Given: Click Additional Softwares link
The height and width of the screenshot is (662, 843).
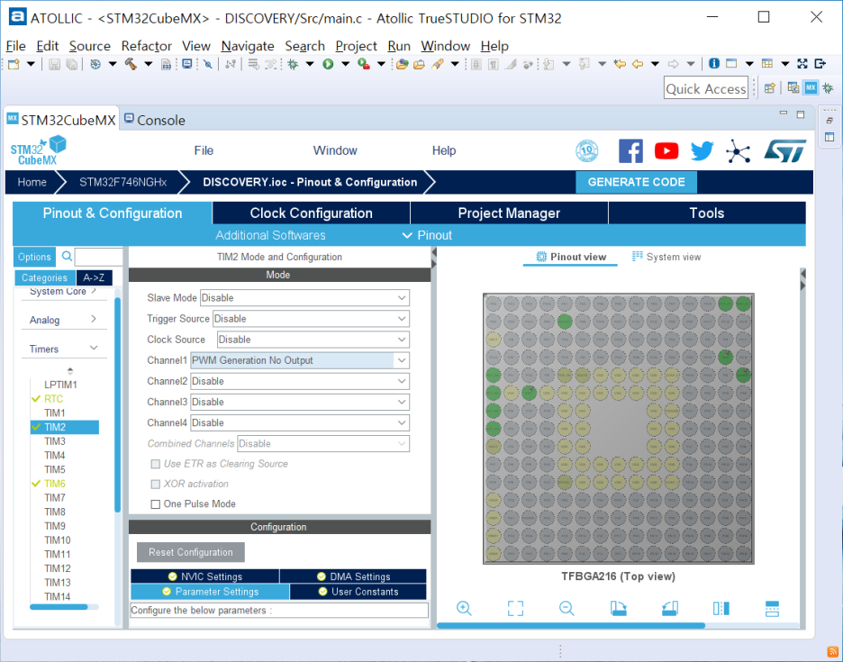Looking at the screenshot, I should [x=270, y=235].
